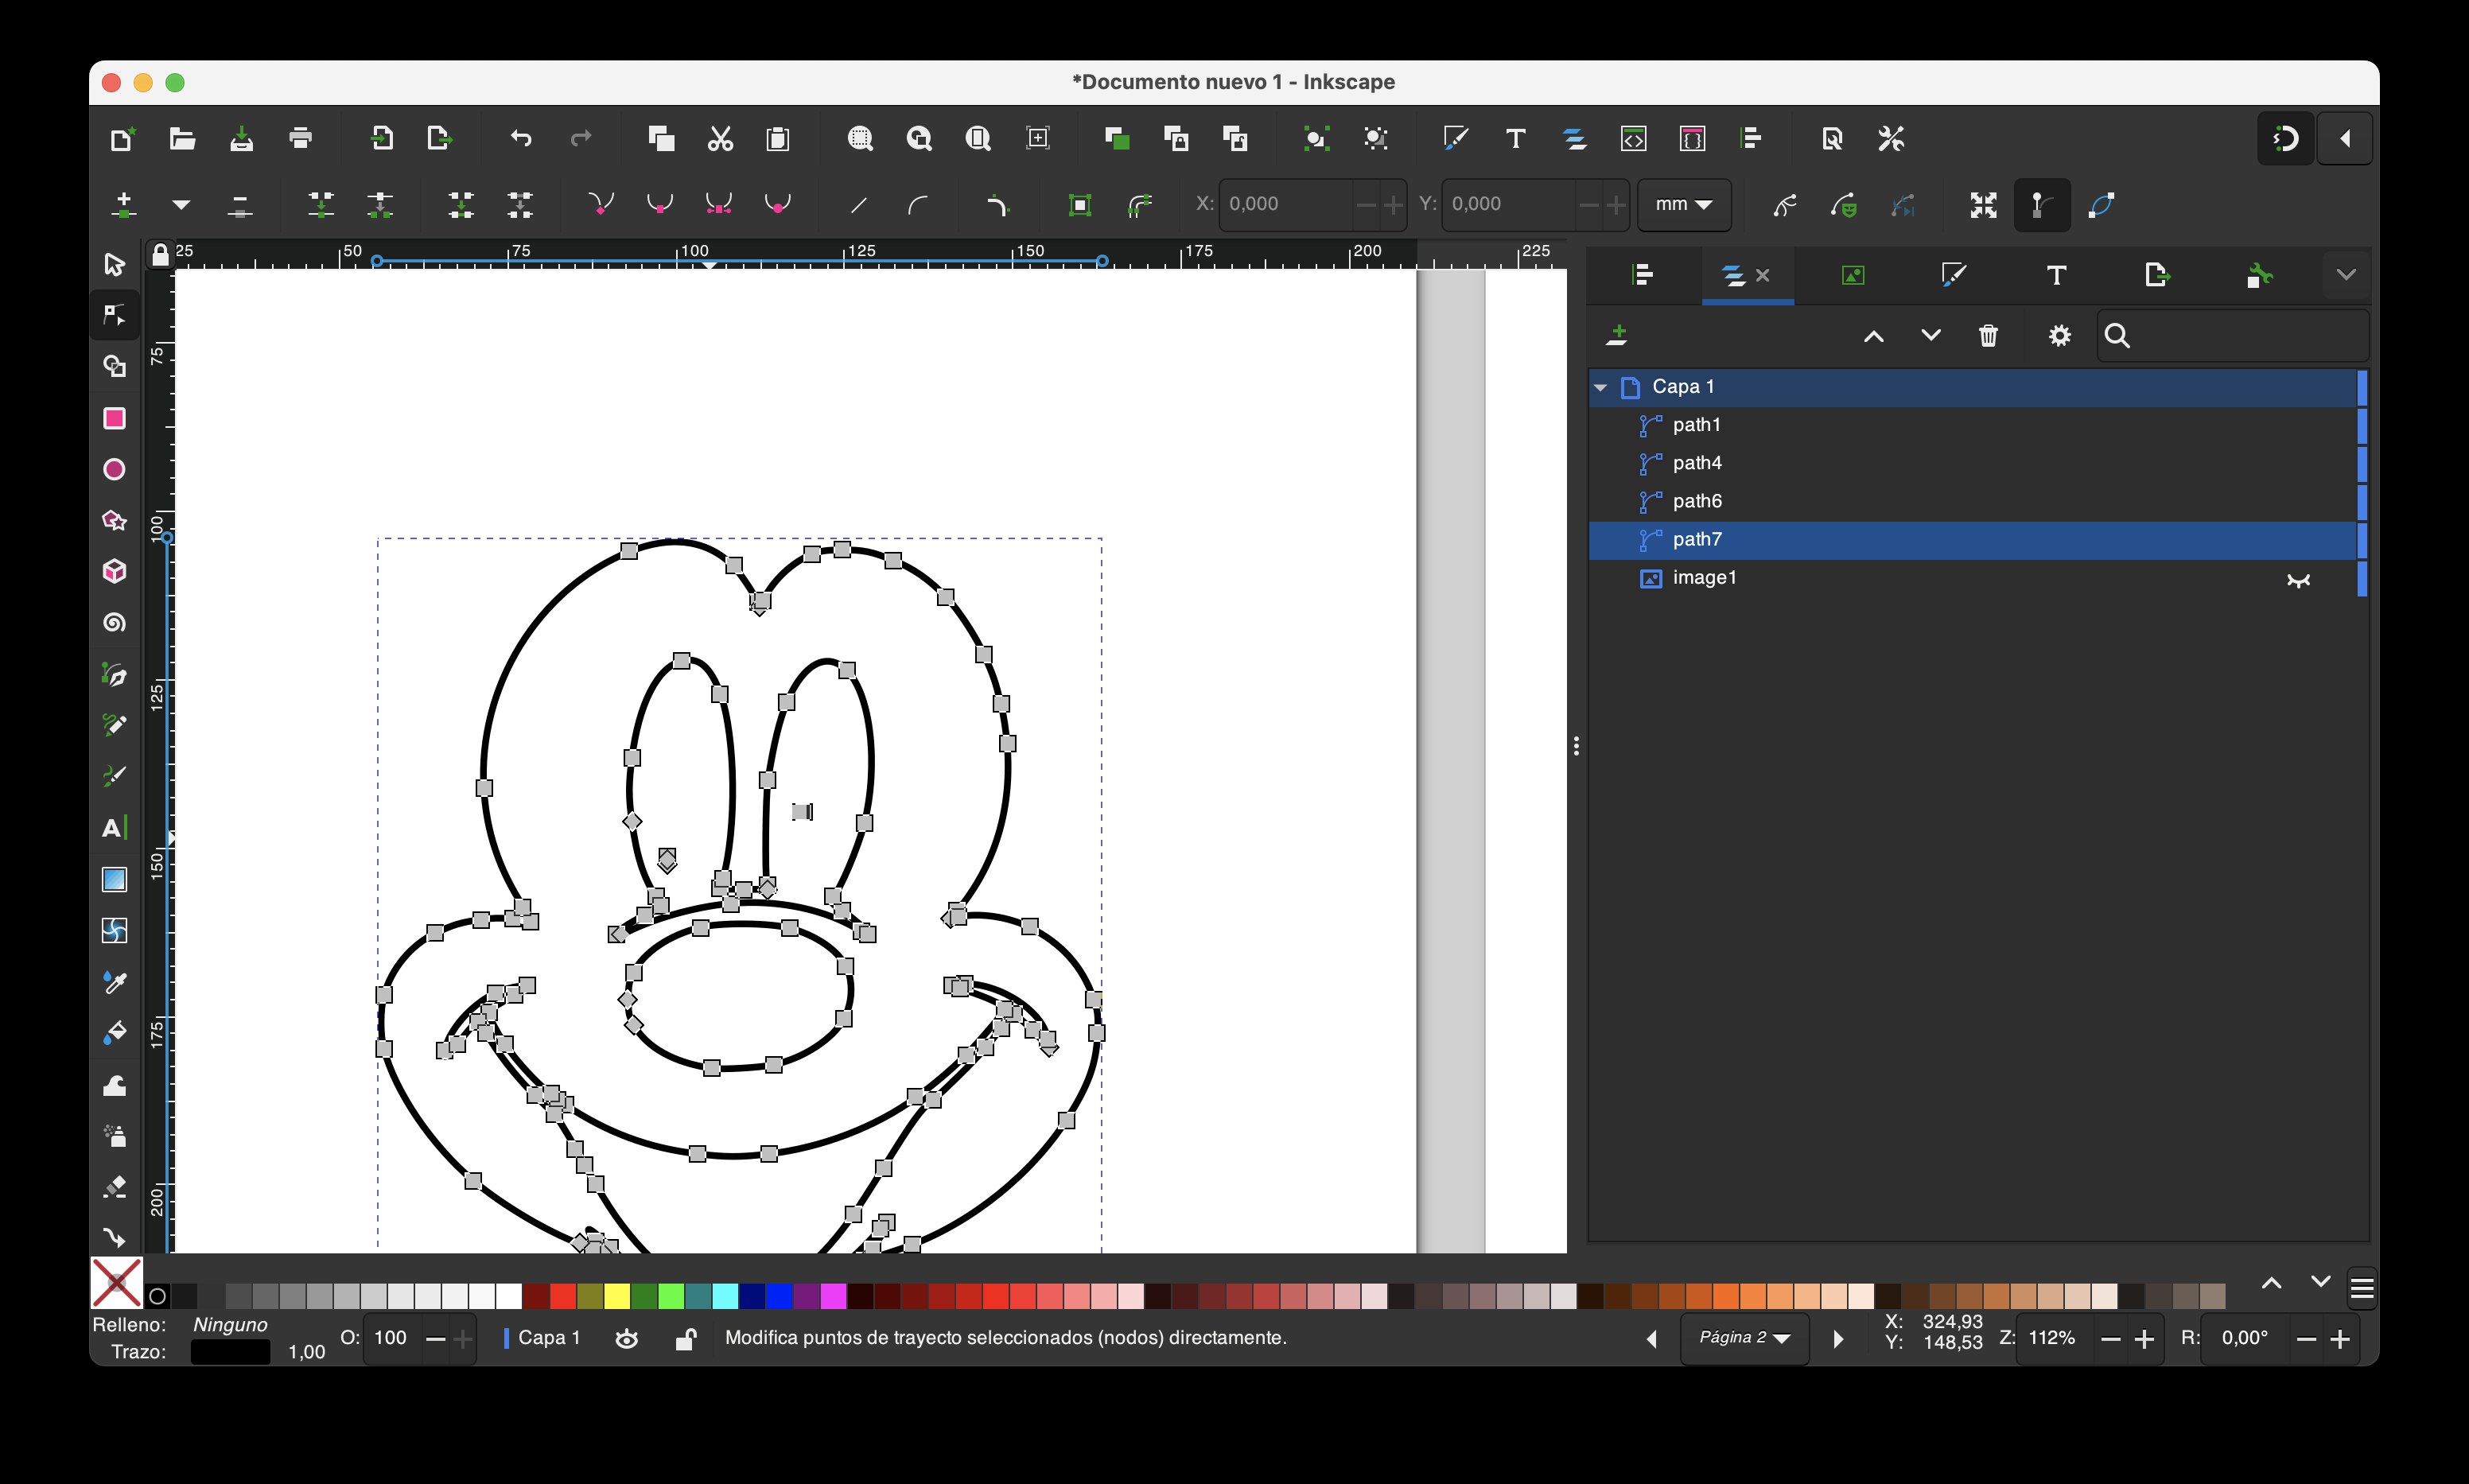Select the Paint bucket tool
The image size is (2469, 1484).
coord(114,1033)
